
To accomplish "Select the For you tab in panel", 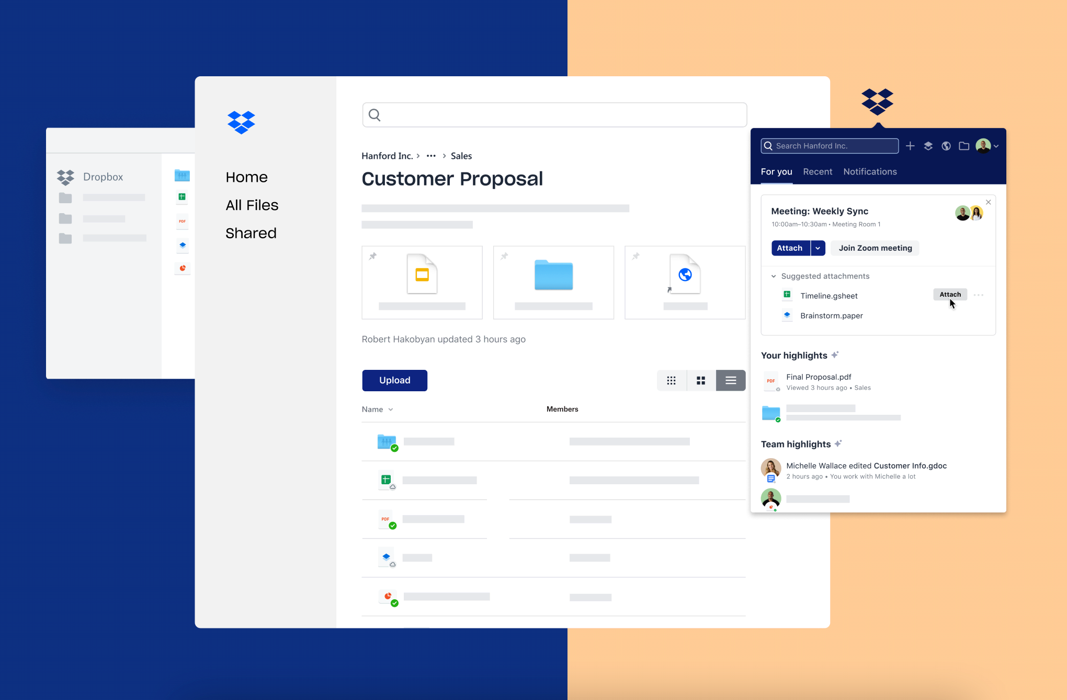I will (776, 171).
